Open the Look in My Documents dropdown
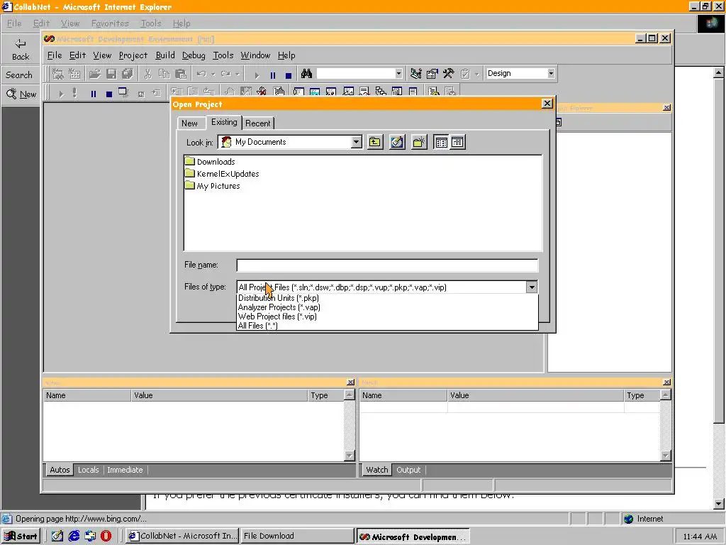 coord(356,142)
